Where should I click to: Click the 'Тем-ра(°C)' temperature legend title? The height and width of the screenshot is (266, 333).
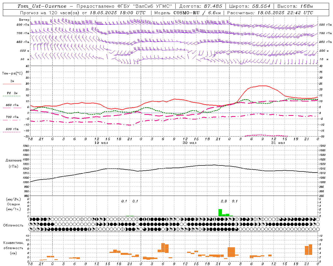(x=12, y=74)
